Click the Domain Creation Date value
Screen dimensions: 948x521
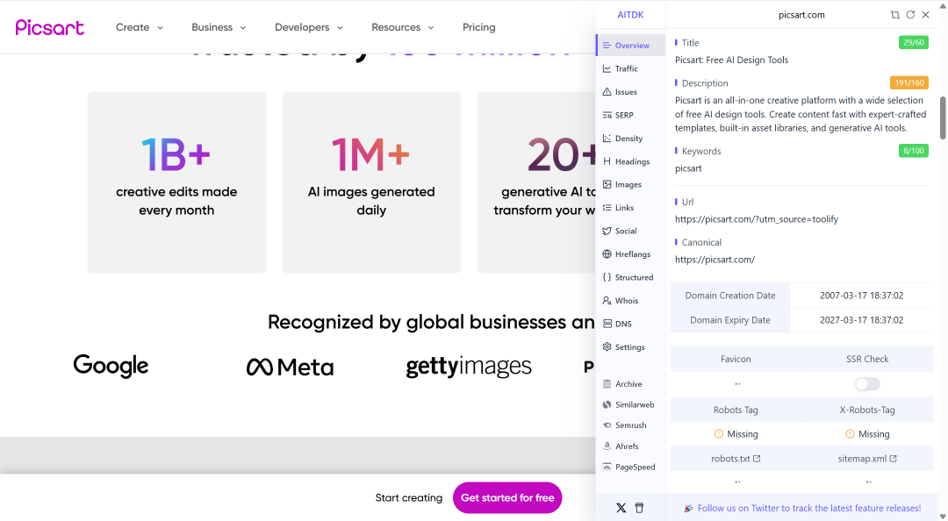pyautogui.click(x=862, y=296)
